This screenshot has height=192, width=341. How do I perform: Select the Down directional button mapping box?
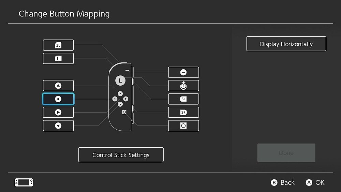coord(58,125)
